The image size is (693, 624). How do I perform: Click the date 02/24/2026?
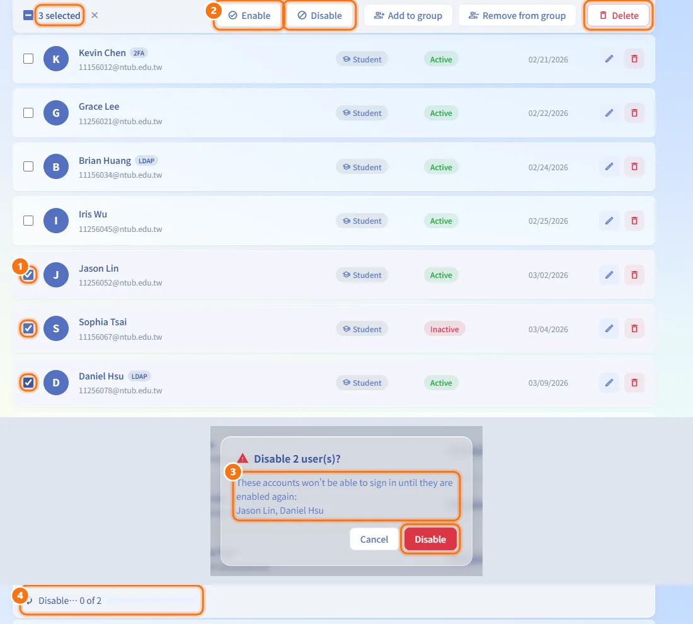click(x=548, y=167)
